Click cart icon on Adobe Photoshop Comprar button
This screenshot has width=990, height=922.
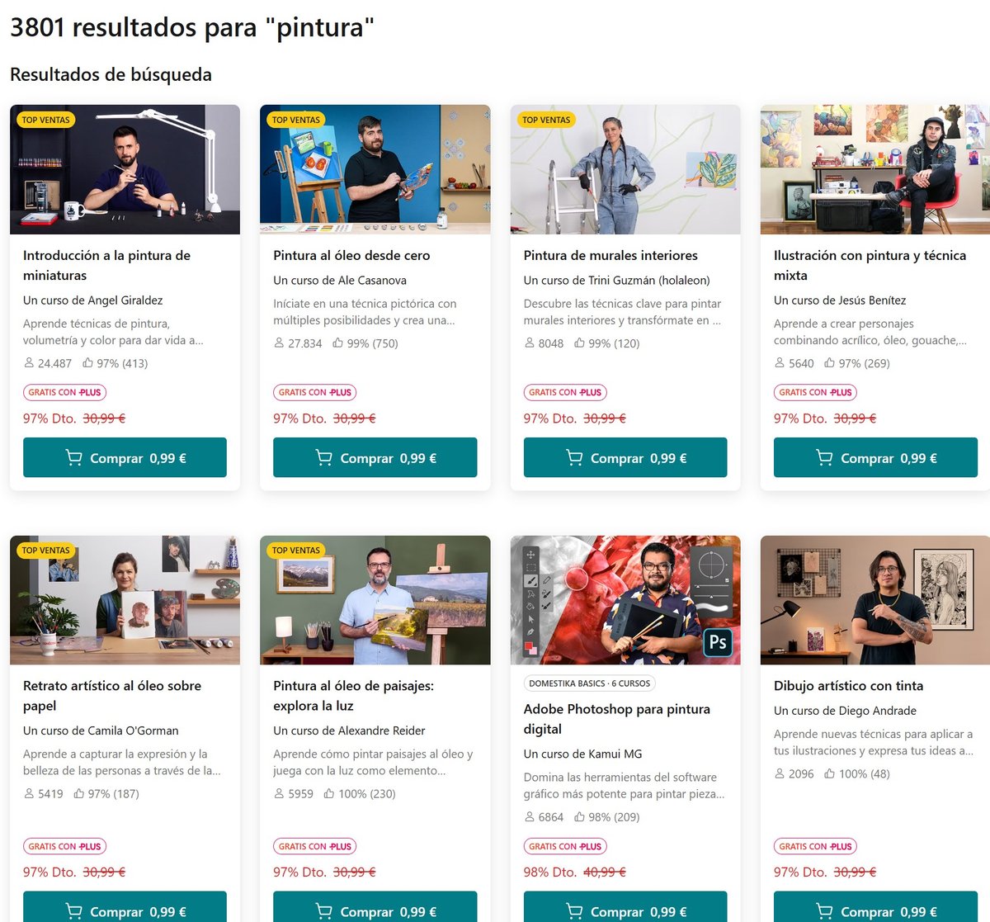574,911
